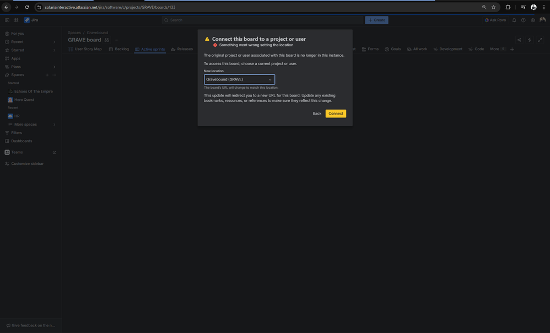Open the New location dropdown

[239, 78]
